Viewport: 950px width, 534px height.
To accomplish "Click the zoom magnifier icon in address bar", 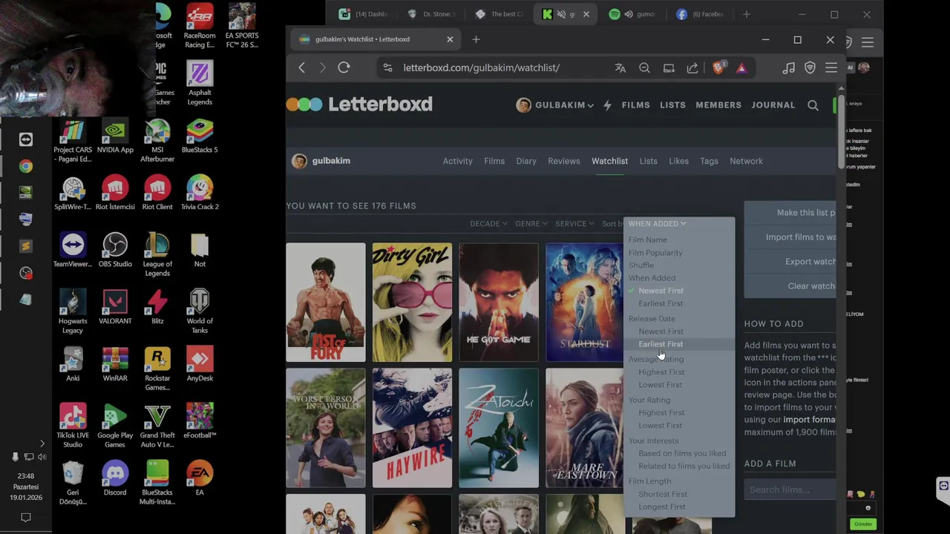I will [x=644, y=67].
